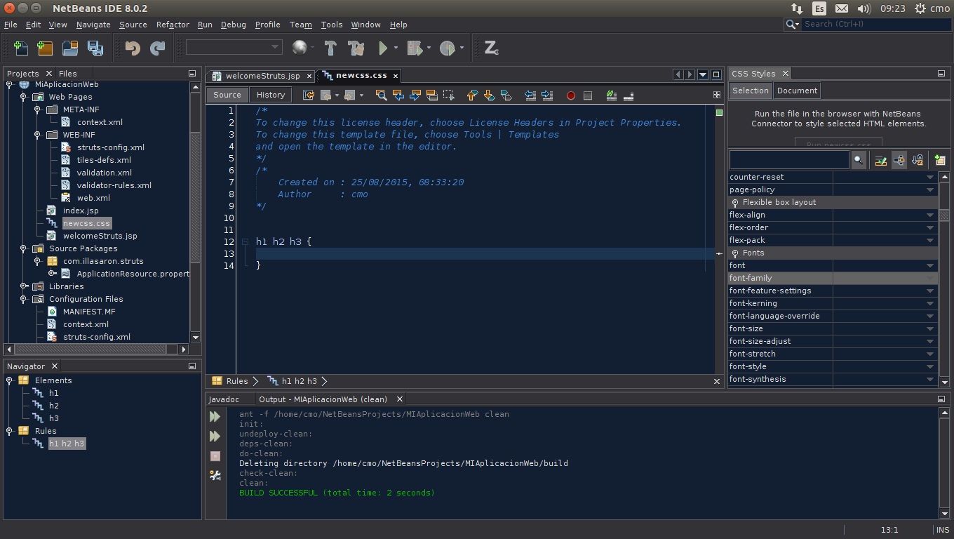Screen dimensions: 954x539
Task: Switch to the welcomeStruts.jsp editor tab
Action: click(x=262, y=76)
